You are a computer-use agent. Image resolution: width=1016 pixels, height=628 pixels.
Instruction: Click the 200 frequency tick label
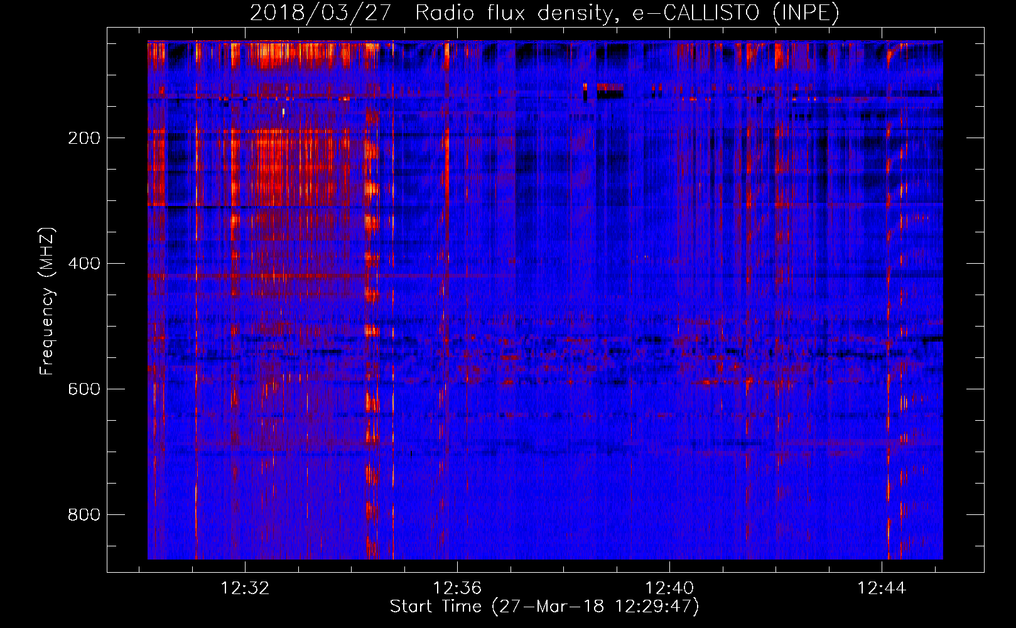click(x=84, y=138)
